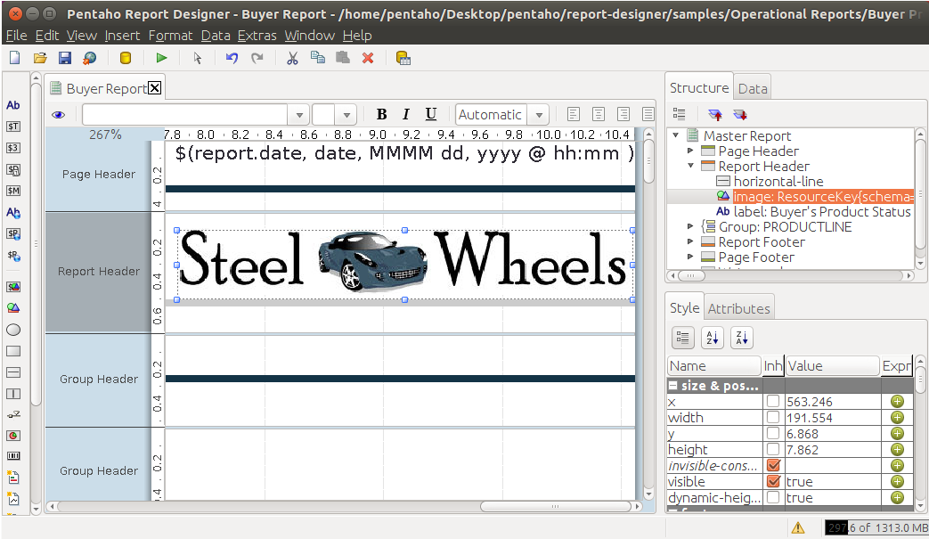Add an expression for the visible property
Image resolution: width=929 pixels, height=539 pixels.
(897, 481)
